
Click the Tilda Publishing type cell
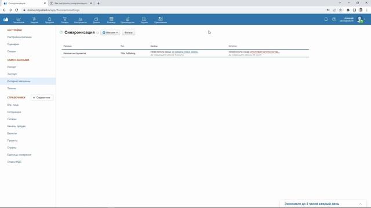click(x=128, y=54)
